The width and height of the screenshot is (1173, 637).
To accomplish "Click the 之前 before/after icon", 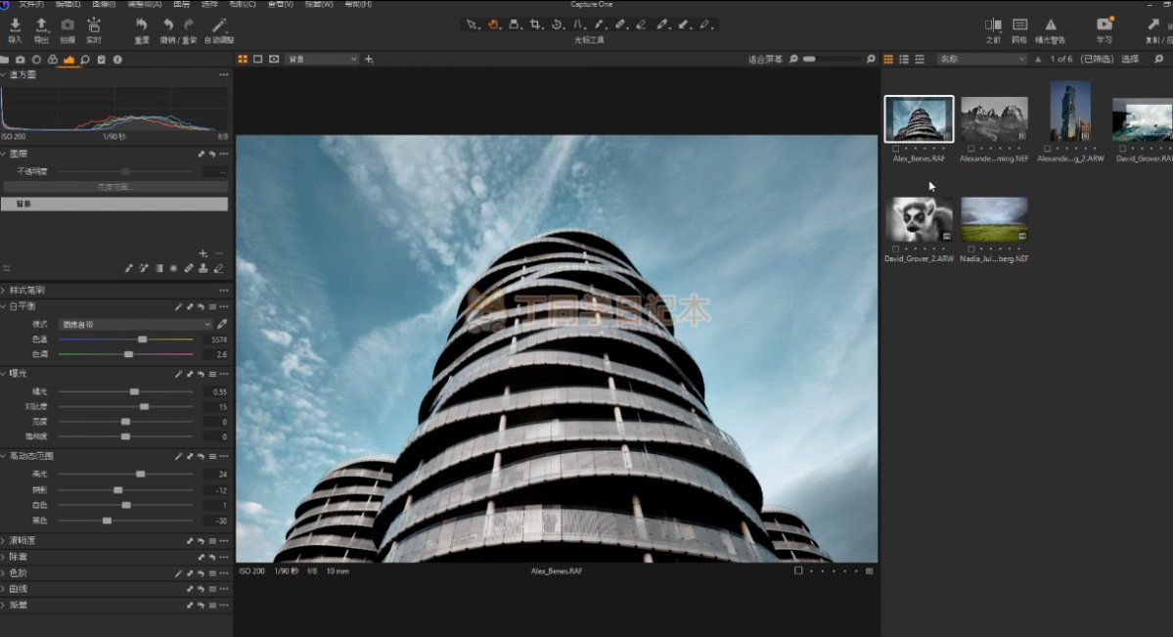I will pos(993,25).
